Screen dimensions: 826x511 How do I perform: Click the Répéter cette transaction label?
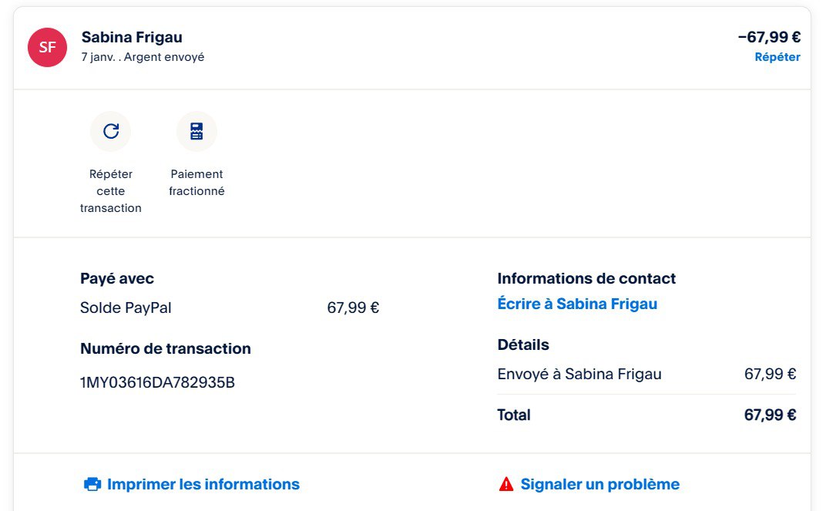tap(111, 191)
